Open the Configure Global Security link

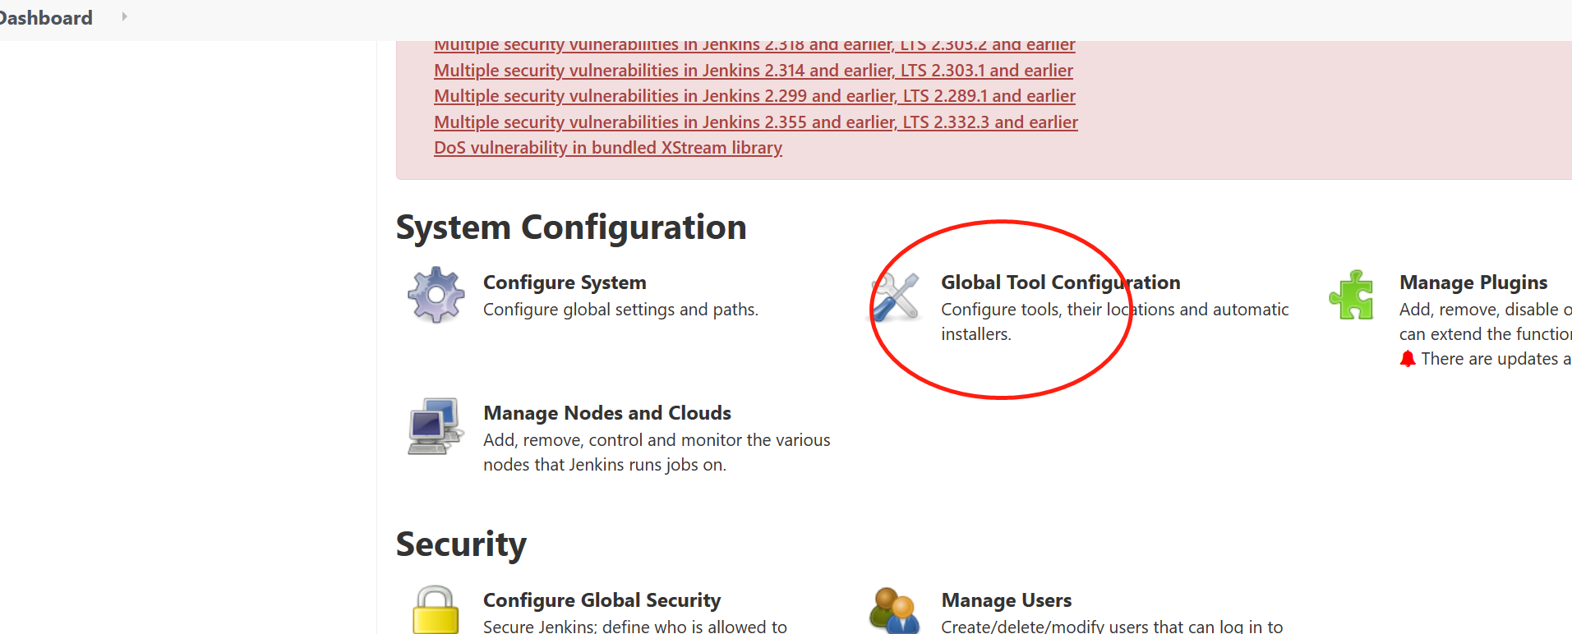(602, 600)
